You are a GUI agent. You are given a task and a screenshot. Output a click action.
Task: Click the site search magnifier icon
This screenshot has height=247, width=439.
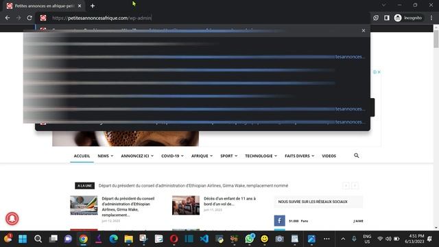click(x=357, y=156)
